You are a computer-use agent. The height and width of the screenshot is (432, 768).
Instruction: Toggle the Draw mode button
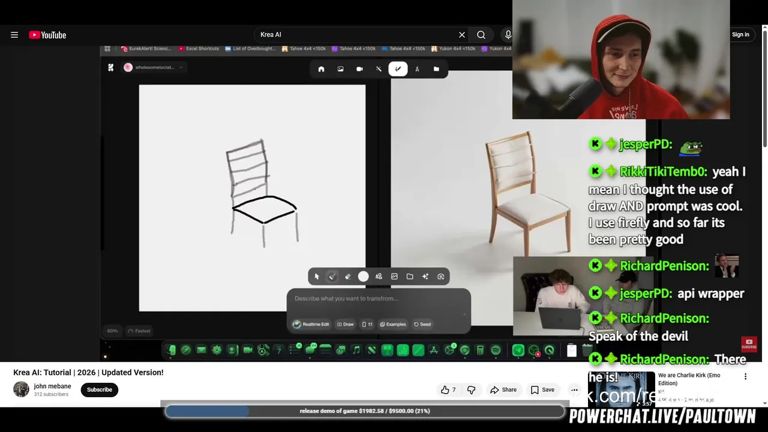coord(345,324)
